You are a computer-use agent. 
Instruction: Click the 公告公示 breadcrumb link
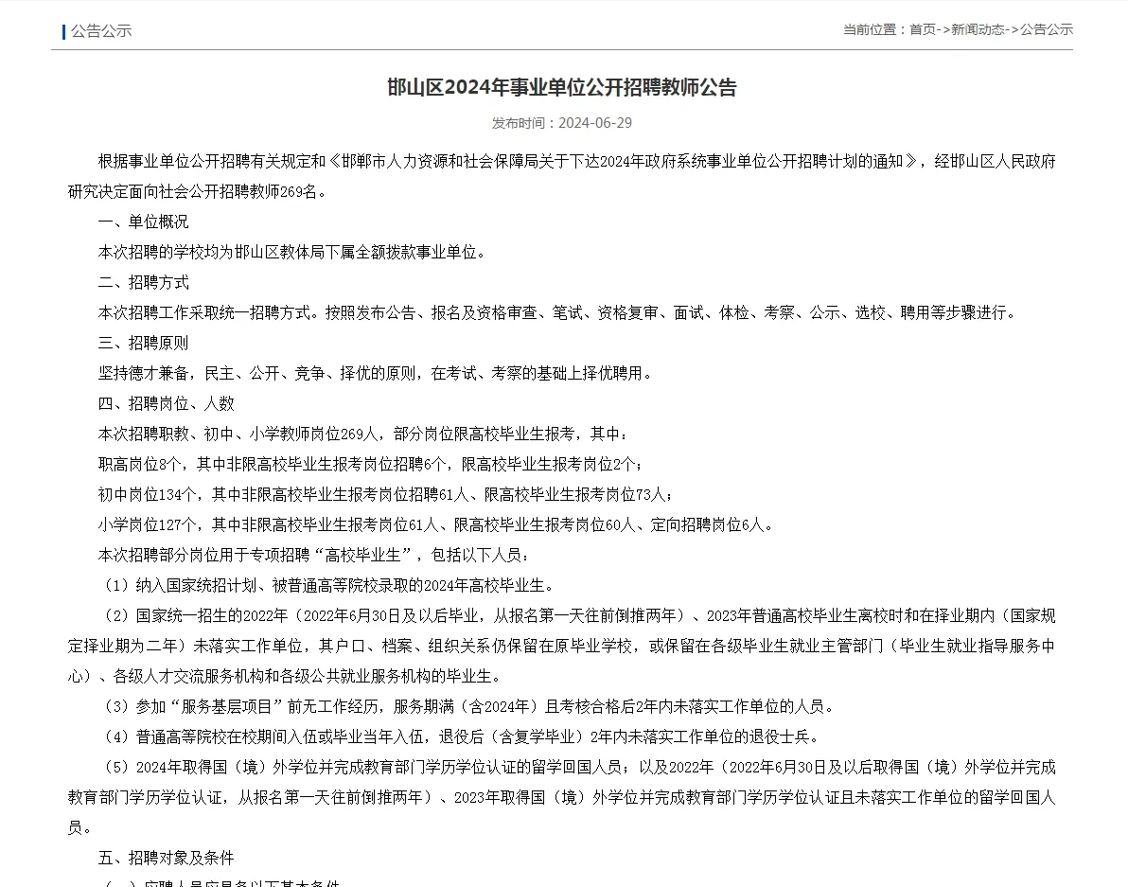point(1046,29)
